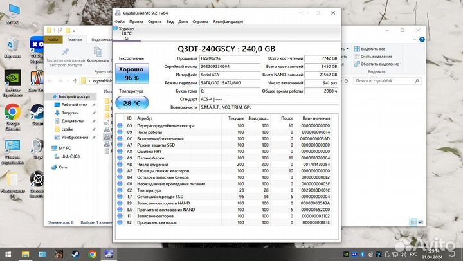Switch to the Главная ribbon tab in Explorer
Viewport: 463px width, 261px height.
coord(74,40)
